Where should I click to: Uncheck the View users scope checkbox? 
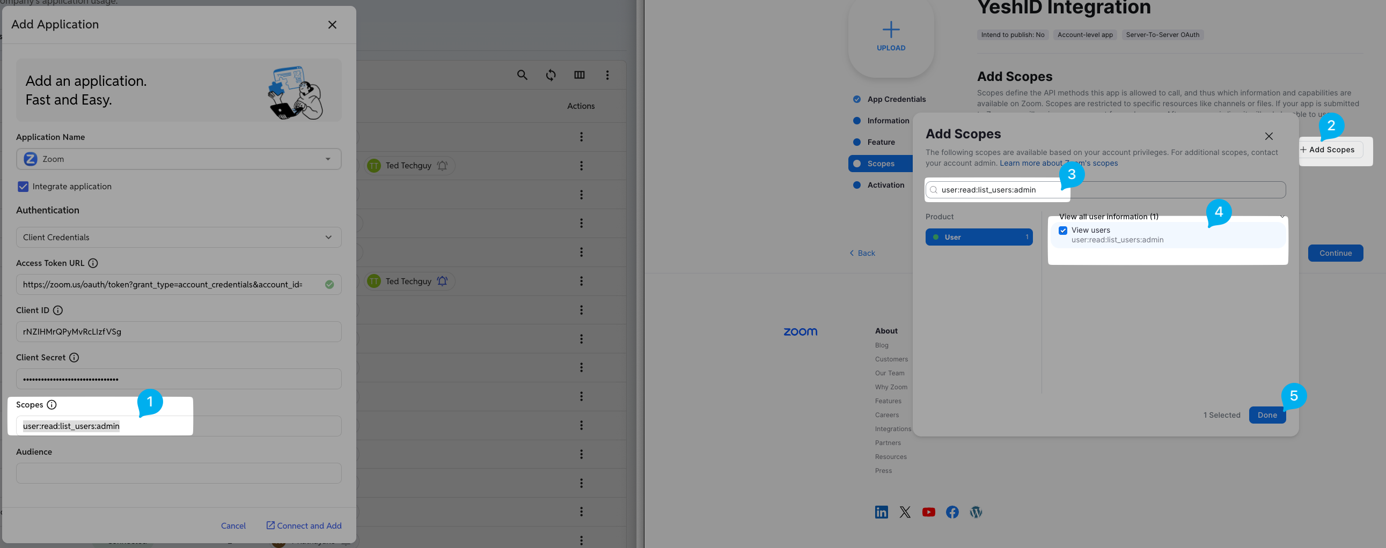(x=1062, y=231)
